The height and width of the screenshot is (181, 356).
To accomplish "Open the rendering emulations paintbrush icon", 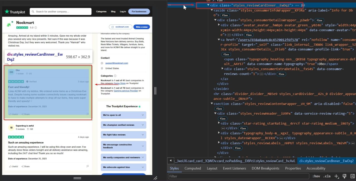I will (344, 176).
